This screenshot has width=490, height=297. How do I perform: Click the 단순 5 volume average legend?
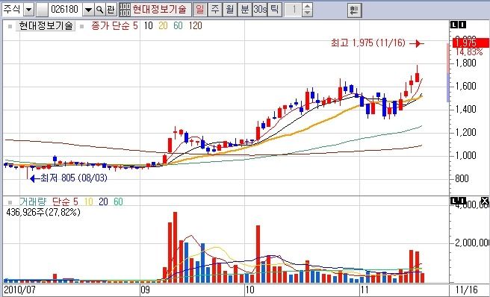[65, 201]
